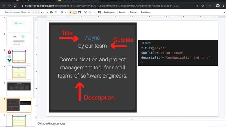Click the Paint format icon
Screen dimensions: 226x127
coord(56,12)
